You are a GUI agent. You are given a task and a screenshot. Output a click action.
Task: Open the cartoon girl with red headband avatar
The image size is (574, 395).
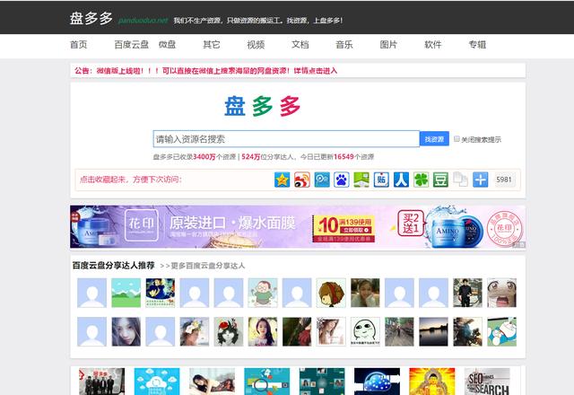click(x=331, y=293)
